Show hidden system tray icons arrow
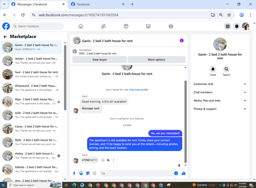256x188 pixels. [220, 185]
